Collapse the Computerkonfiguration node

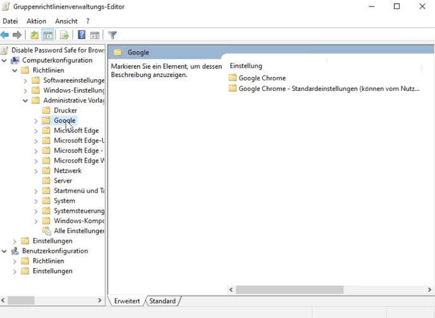coord(5,61)
